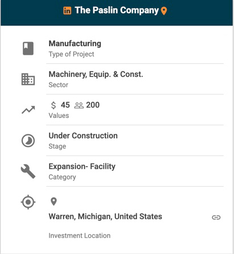Click the Expansion- Facility category entry
234x254 pixels.
click(82, 166)
